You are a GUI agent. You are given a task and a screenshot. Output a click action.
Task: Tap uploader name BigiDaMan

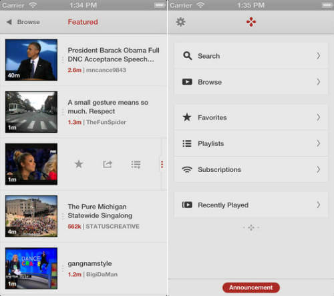click(x=102, y=274)
